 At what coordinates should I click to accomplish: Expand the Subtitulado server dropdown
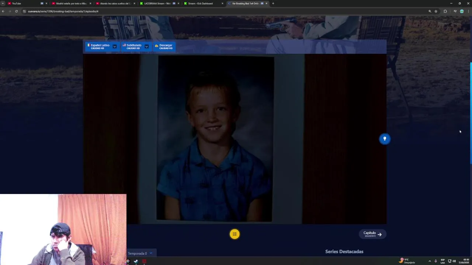[146, 47]
